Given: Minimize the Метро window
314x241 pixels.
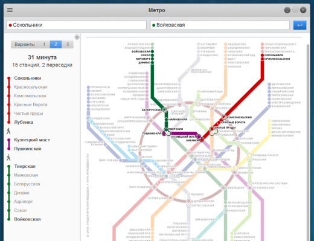Looking at the screenshot, I should [287, 10].
